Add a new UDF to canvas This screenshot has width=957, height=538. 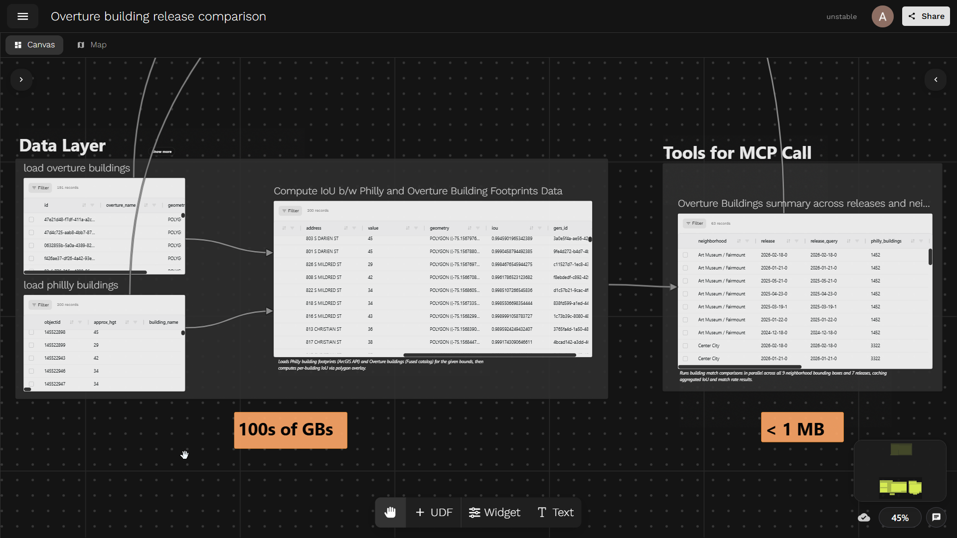point(434,512)
